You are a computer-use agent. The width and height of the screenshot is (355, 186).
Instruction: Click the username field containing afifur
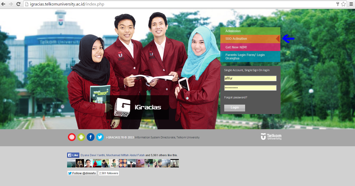[250, 78]
